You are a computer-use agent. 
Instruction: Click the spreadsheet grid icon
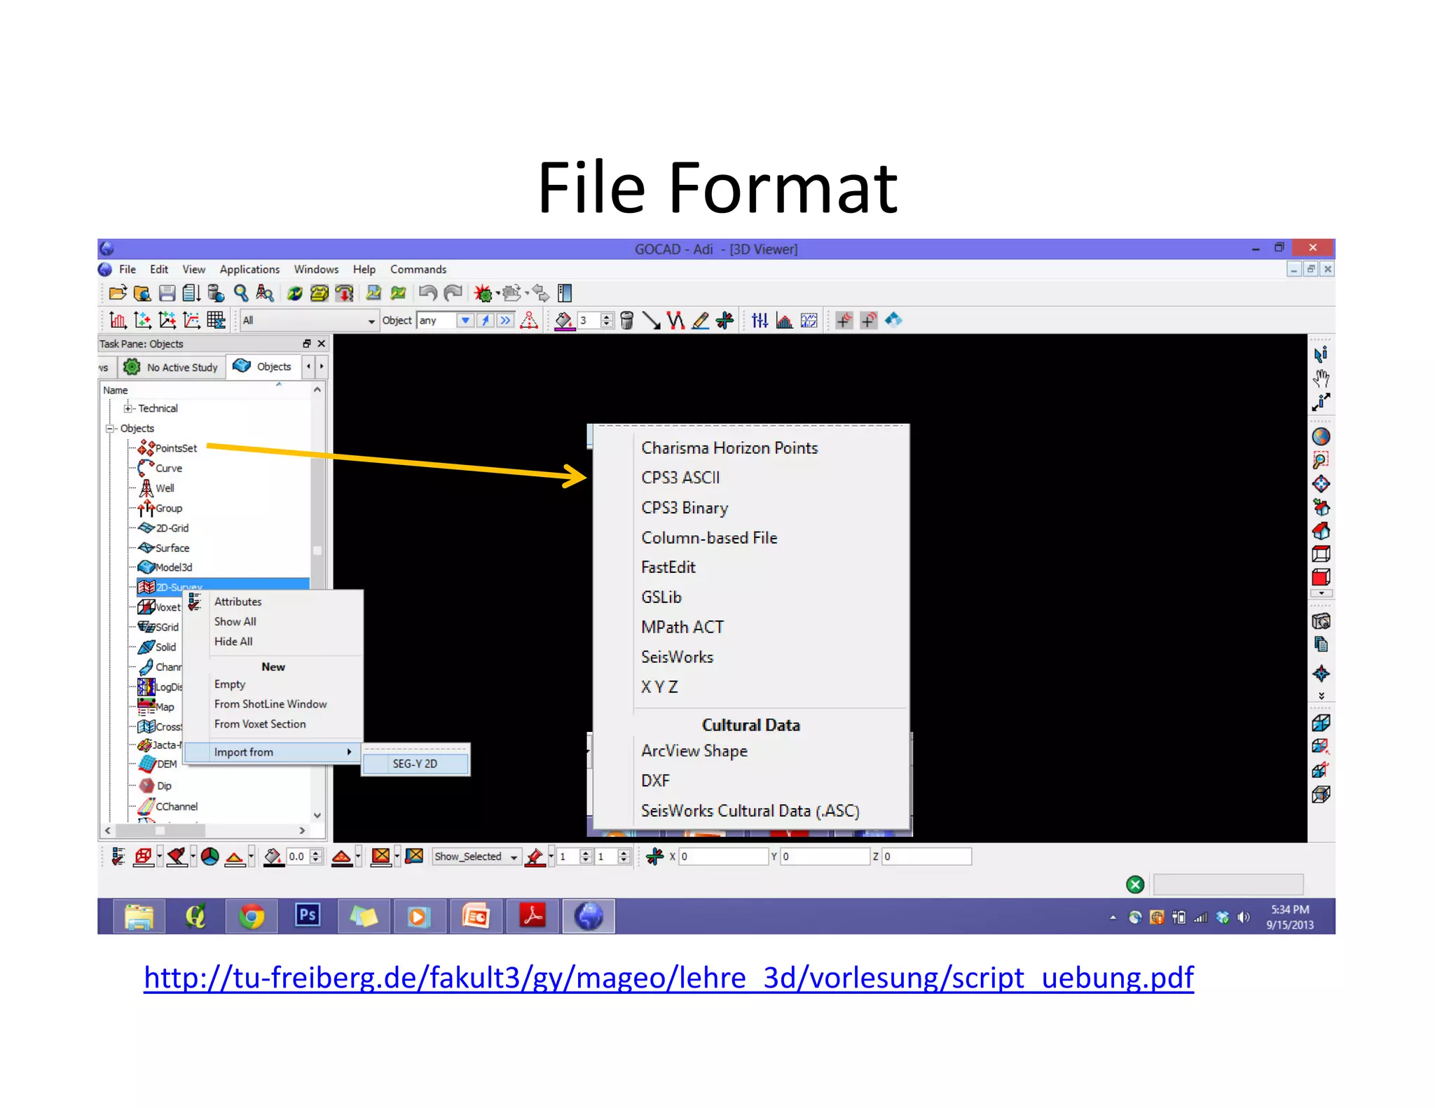pyautogui.click(x=216, y=321)
